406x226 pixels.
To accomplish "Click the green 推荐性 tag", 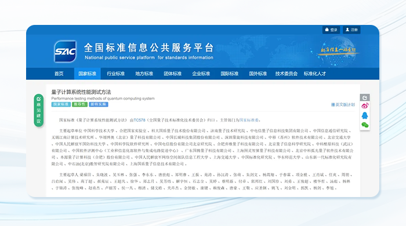I will [80, 104].
